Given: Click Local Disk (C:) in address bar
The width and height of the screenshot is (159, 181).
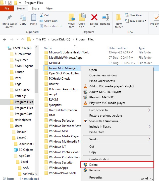Looking at the screenshot, I should pyautogui.click(x=61, y=39).
